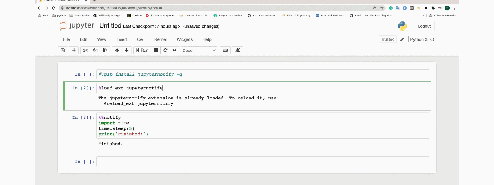Open the cell type Code dropdown
The image size is (494, 185).
click(199, 50)
